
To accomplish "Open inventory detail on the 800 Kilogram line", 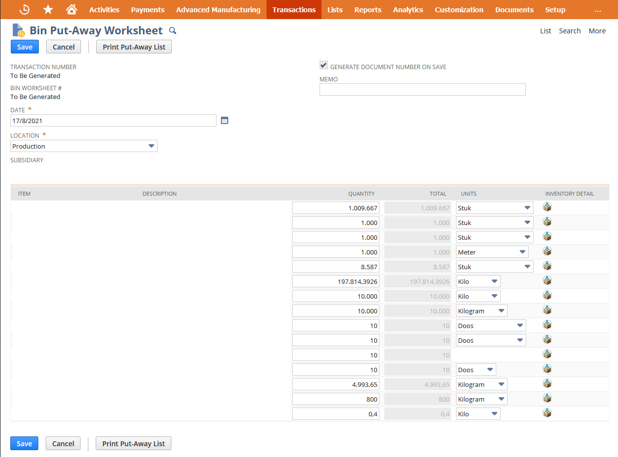I will (x=547, y=398).
